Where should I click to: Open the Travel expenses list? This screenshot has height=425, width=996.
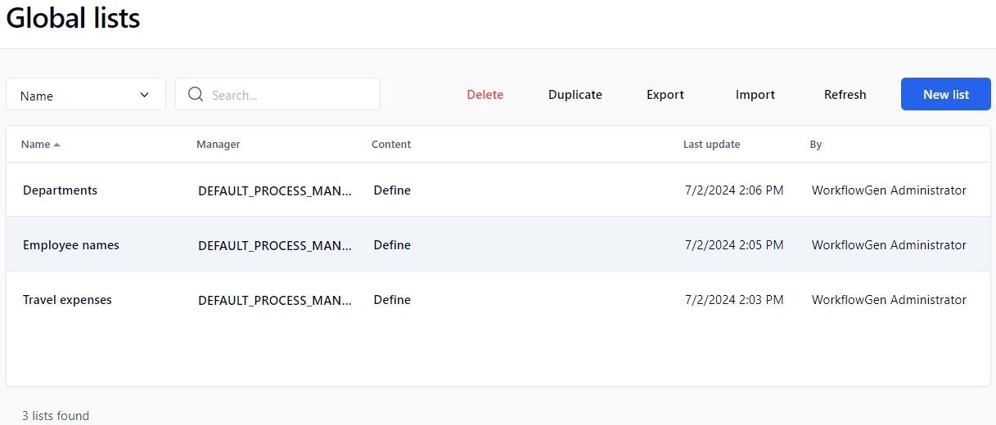point(67,300)
